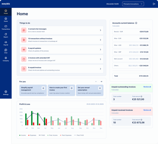Screen dimensions: 158x144
Task: Open Report in the sidebar
Action: click(6, 35)
